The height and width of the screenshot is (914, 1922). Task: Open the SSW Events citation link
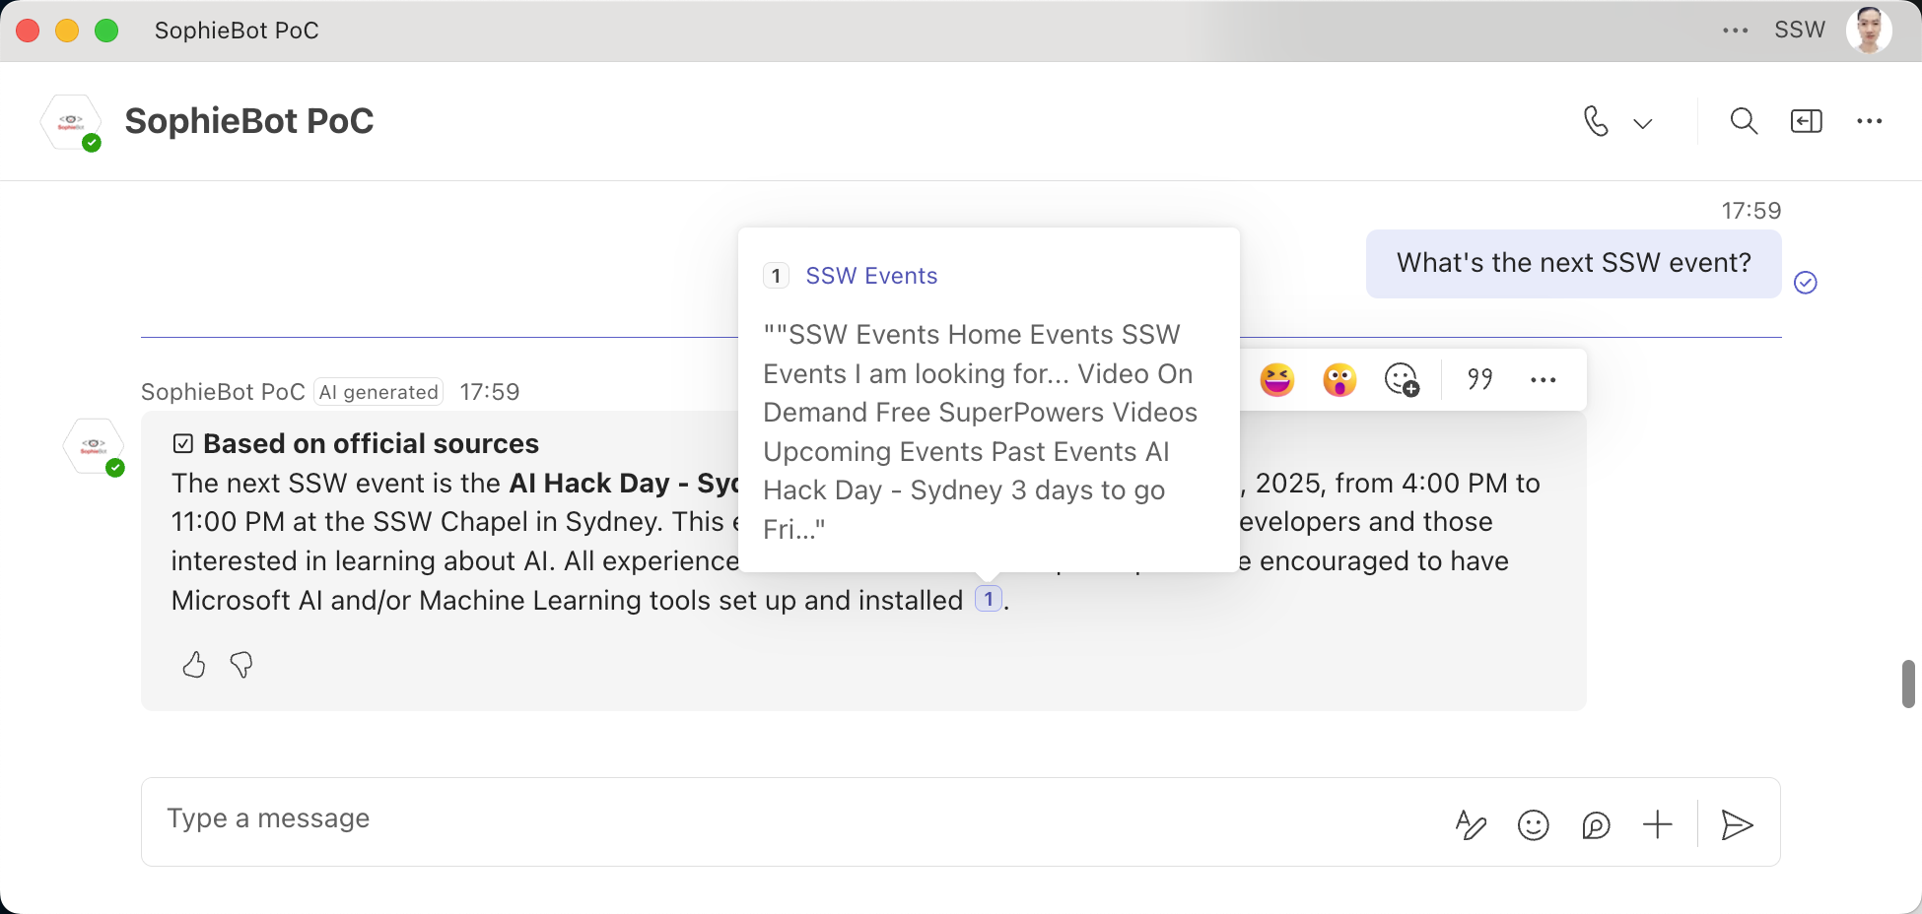click(x=871, y=276)
